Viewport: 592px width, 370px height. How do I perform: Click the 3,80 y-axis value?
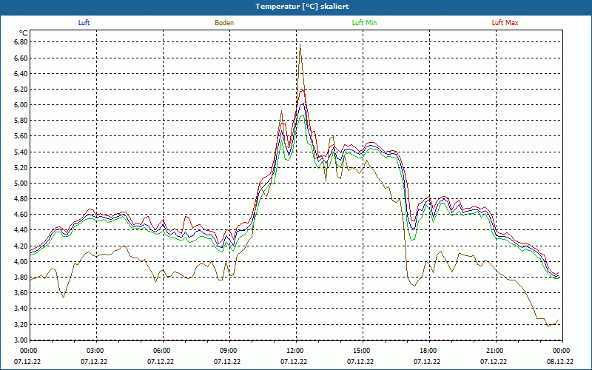pyautogui.click(x=21, y=277)
